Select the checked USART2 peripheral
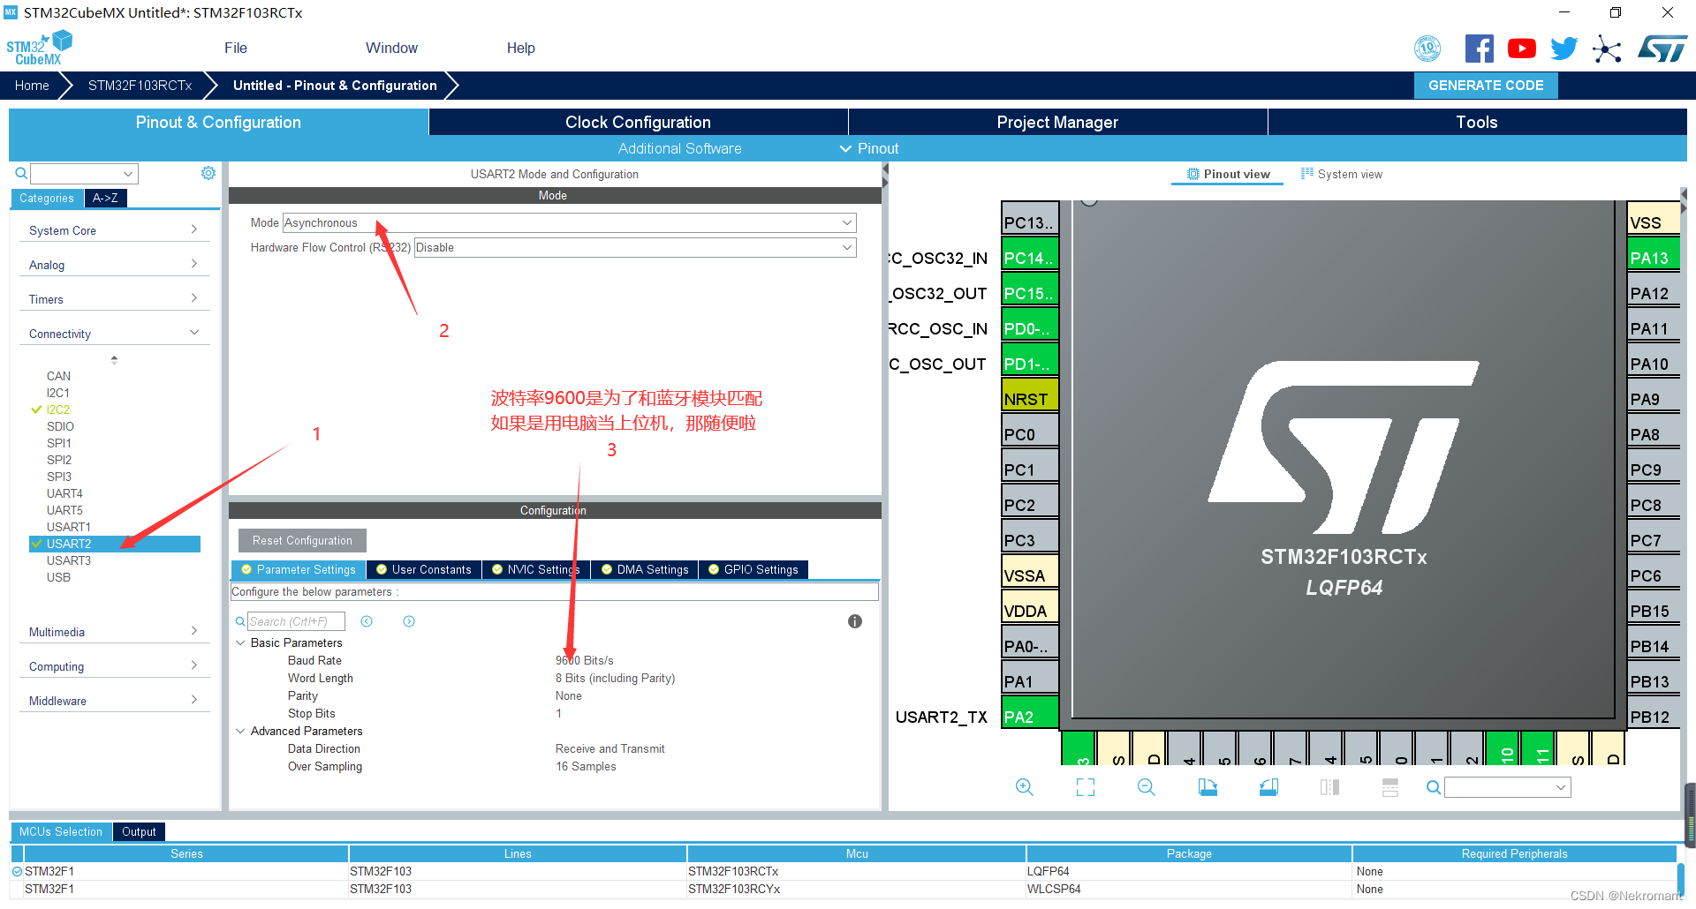Image resolution: width=1696 pixels, height=909 pixels. click(x=115, y=544)
